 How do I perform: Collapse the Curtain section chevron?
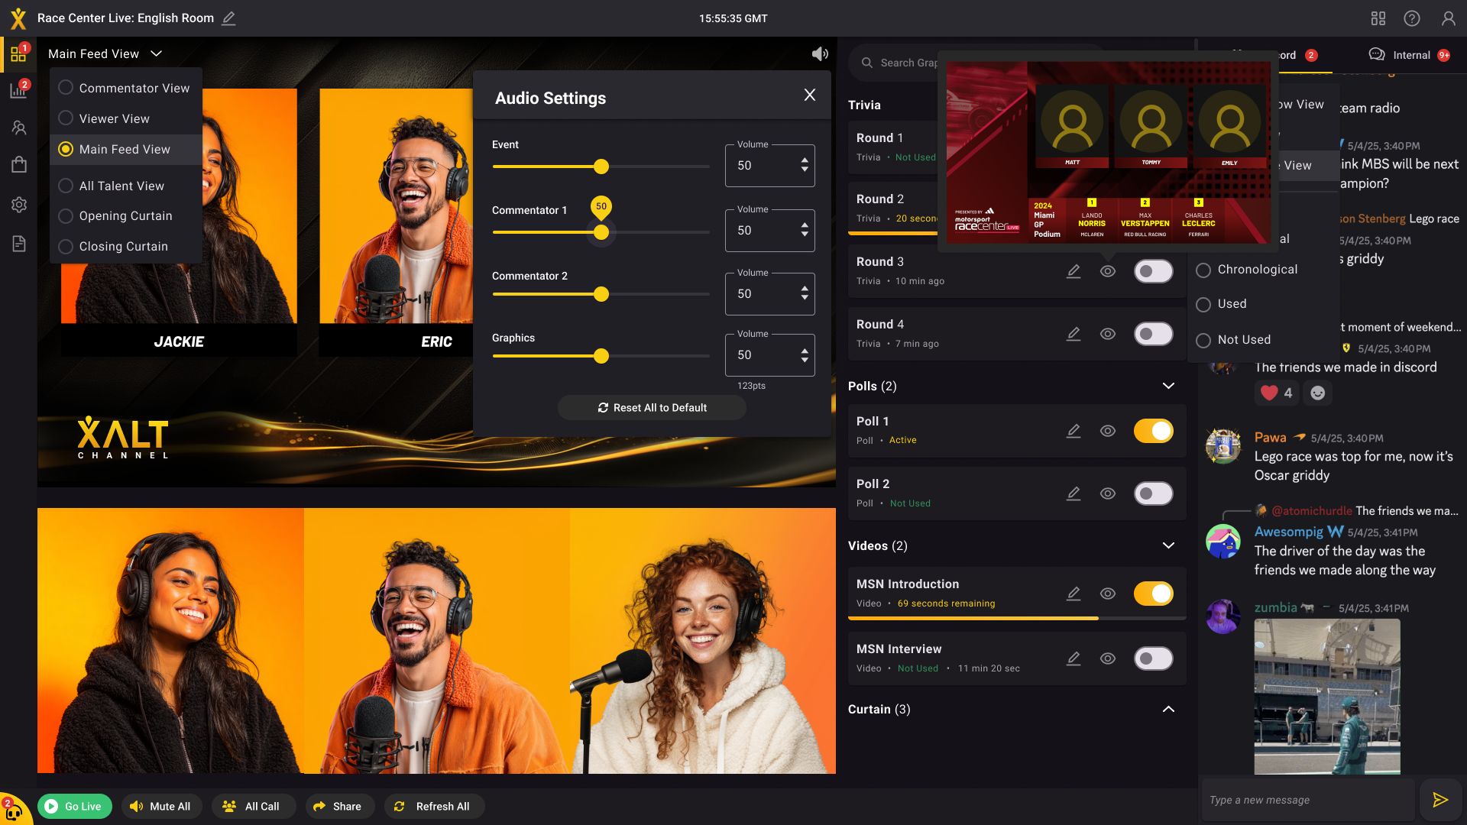(1168, 709)
